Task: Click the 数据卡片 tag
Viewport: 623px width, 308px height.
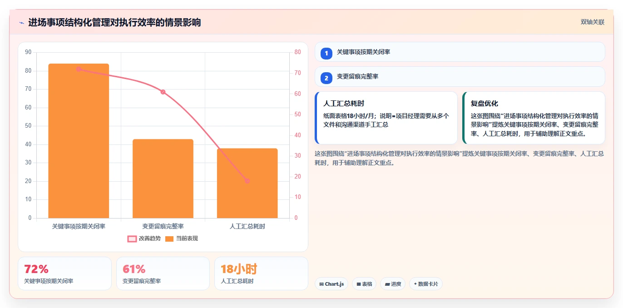Action: tap(425, 284)
